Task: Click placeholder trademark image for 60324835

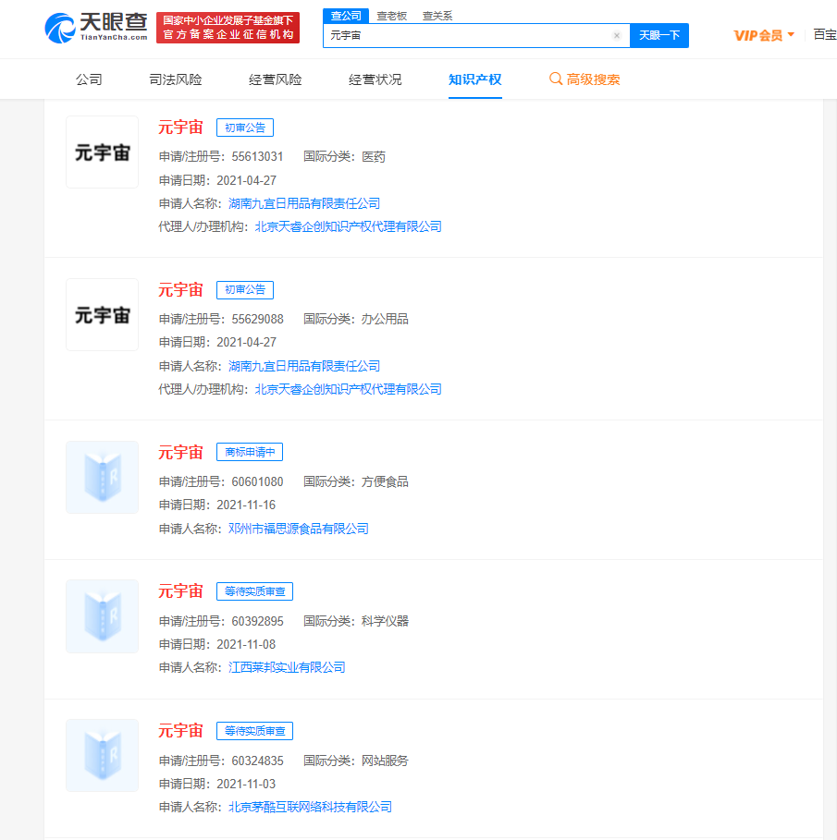Action: point(102,755)
